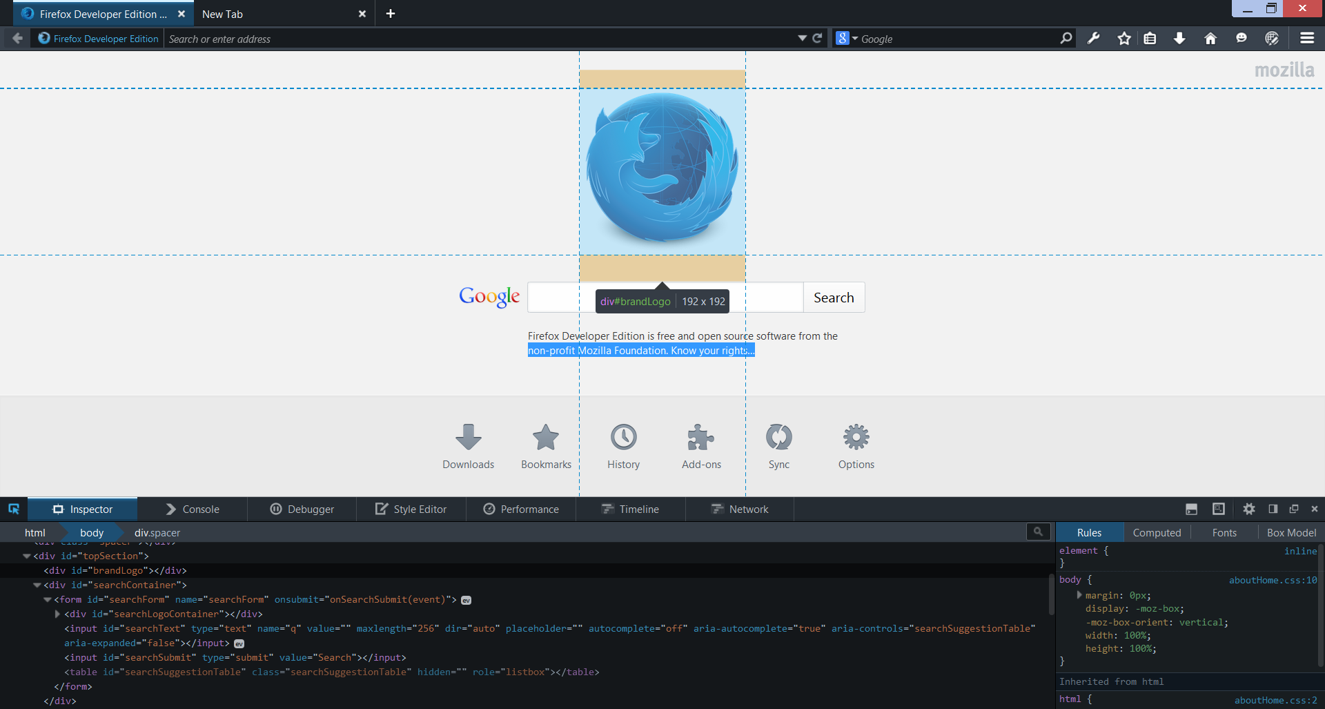The height and width of the screenshot is (709, 1325).
Task: Open Bookmarks from the page launcher
Action: (x=546, y=438)
